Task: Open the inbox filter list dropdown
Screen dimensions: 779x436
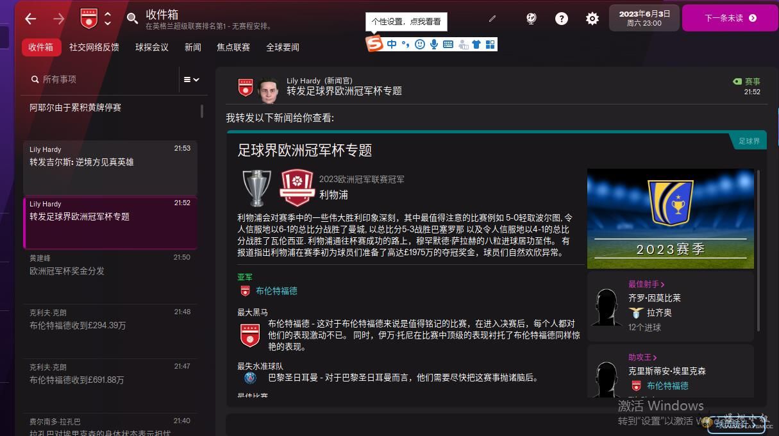Action: (192, 80)
